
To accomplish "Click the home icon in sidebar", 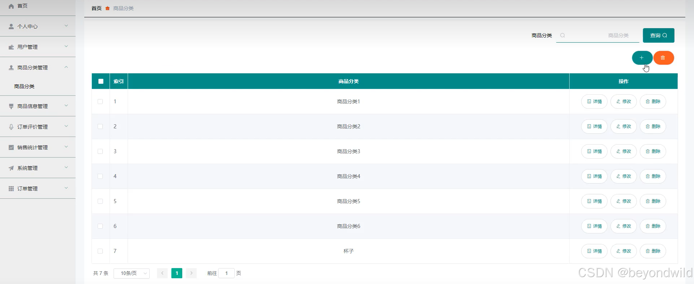I will click(11, 6).
